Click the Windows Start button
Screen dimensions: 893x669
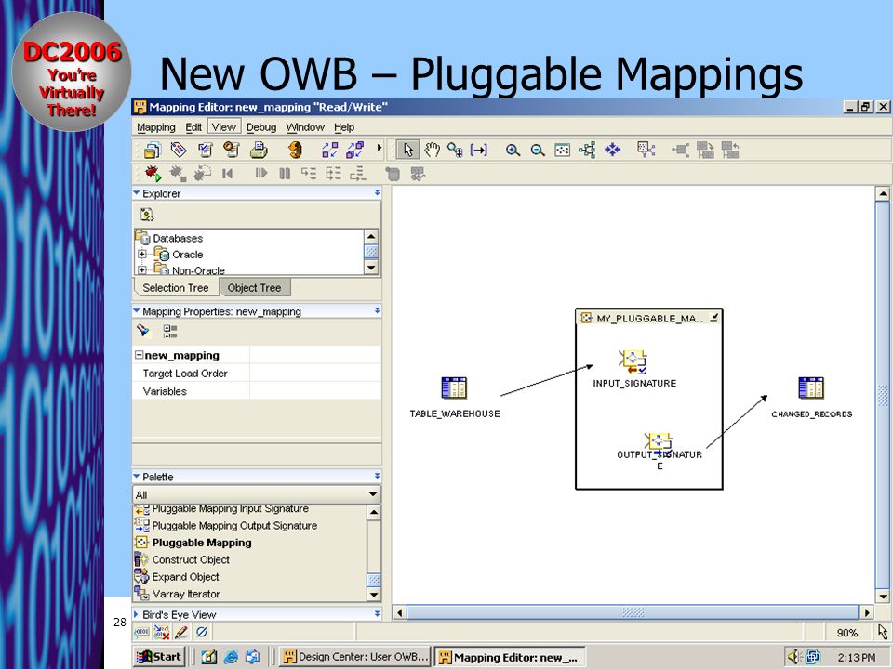[160, 657]
